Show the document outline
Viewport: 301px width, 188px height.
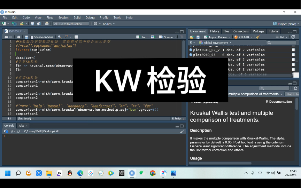pyautogui.click(x=182, y=37)
